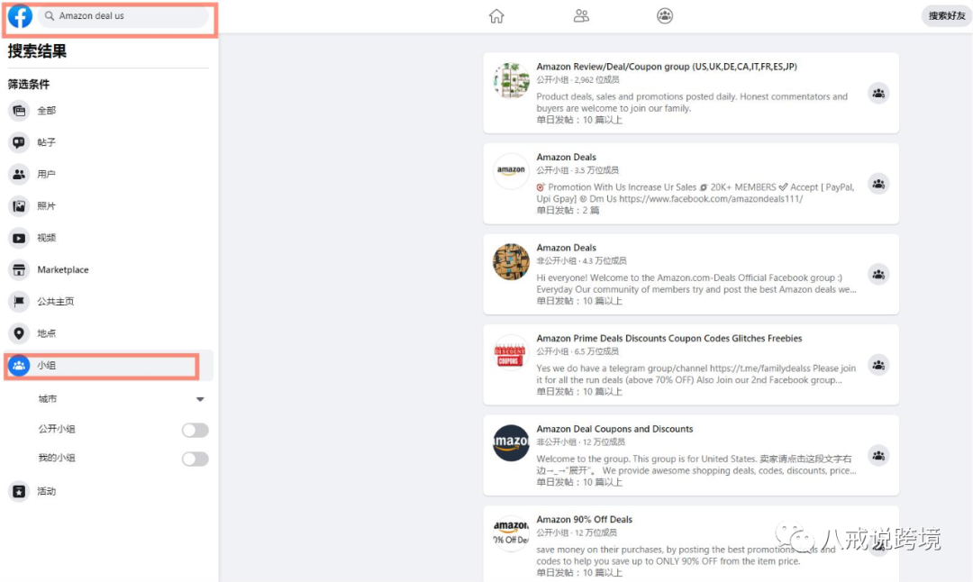Screen dimensions: 973x582
Task: Open Amazon Deal Coupons and Discounts group
Action: (x=614, y=429)
